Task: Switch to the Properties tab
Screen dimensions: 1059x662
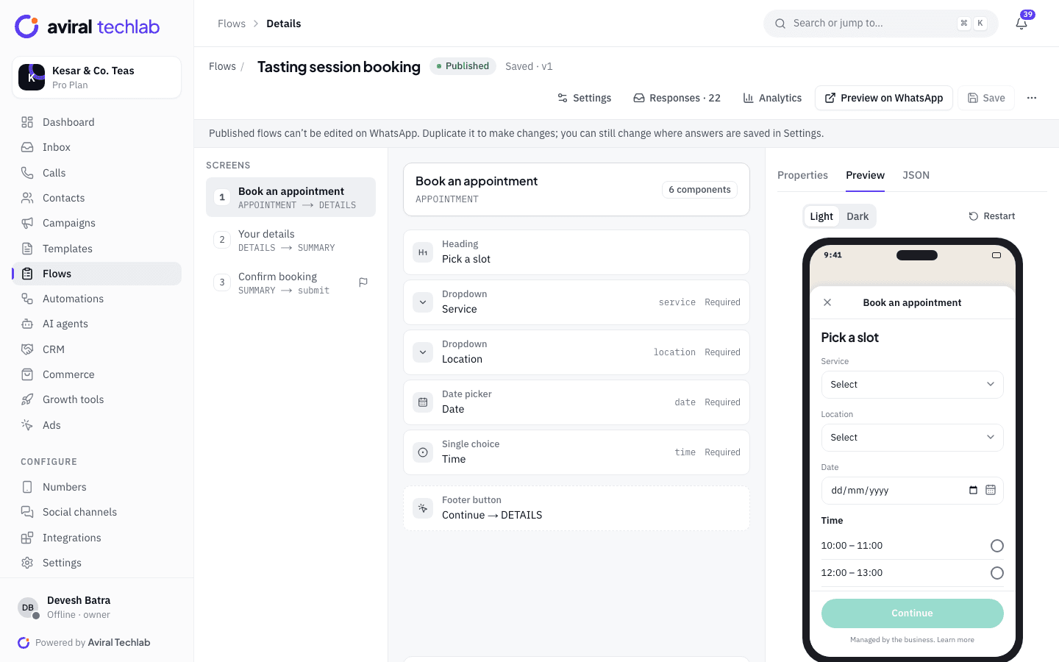Action: click(x=802, y=175)
